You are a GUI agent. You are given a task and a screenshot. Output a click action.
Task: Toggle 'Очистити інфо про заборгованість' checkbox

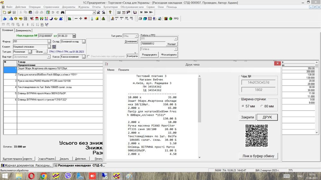(88, 57)
